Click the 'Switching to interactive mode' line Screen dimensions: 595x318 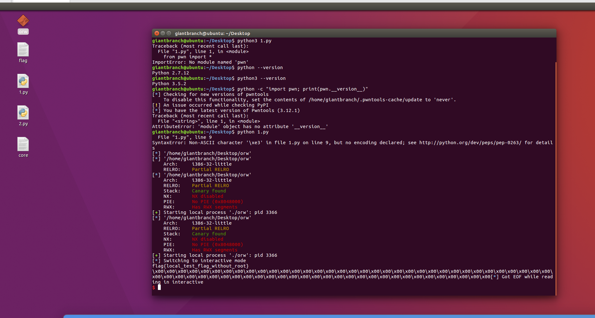(204, 261)
